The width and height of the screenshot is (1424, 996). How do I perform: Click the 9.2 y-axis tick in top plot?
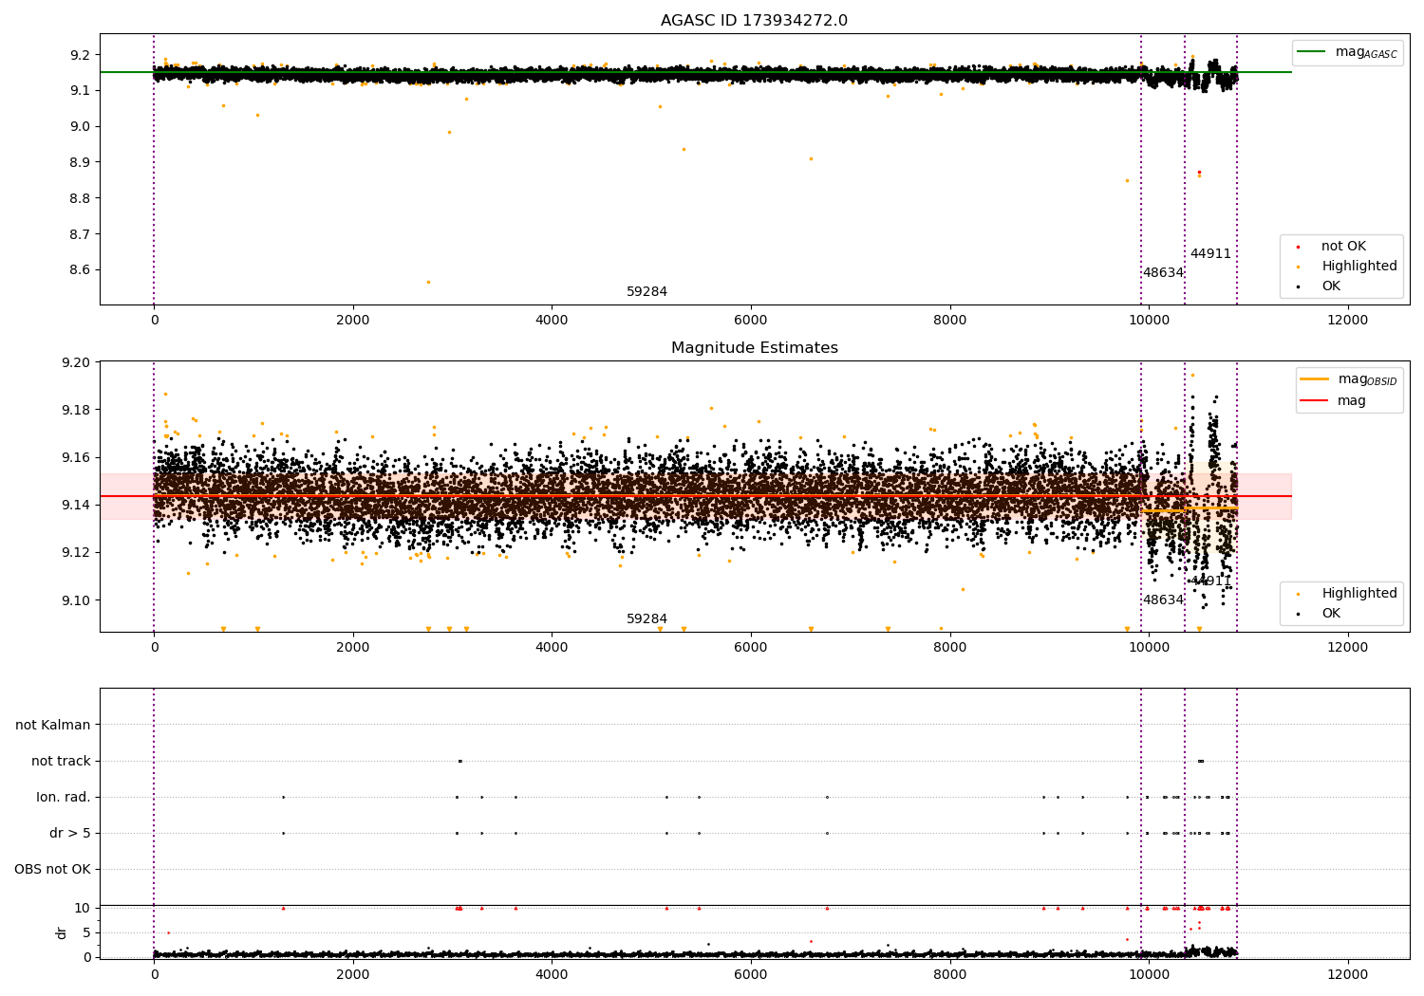pyautogui.click(x=80, y=55)
